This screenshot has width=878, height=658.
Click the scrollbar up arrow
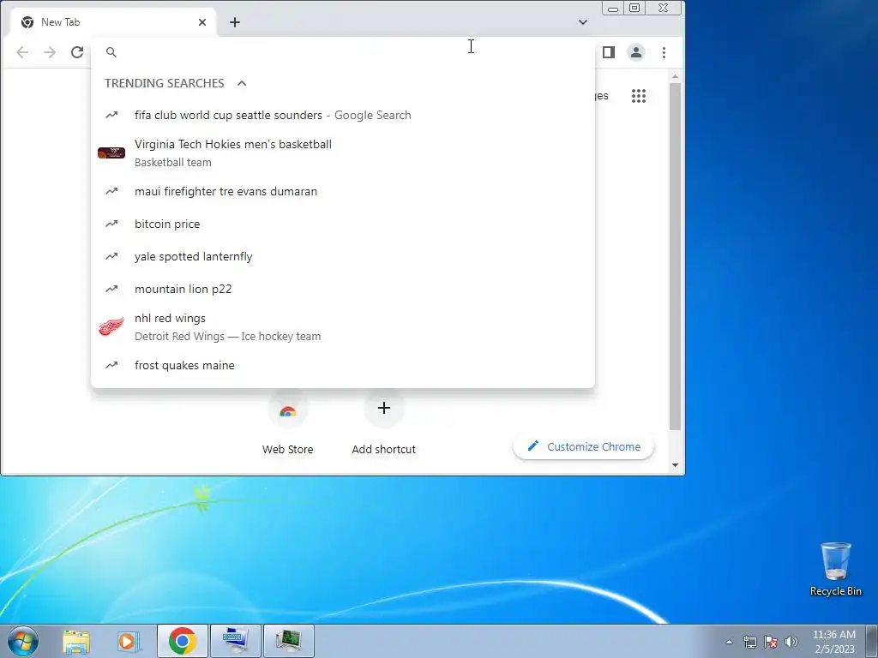click(x=676, y=76)
